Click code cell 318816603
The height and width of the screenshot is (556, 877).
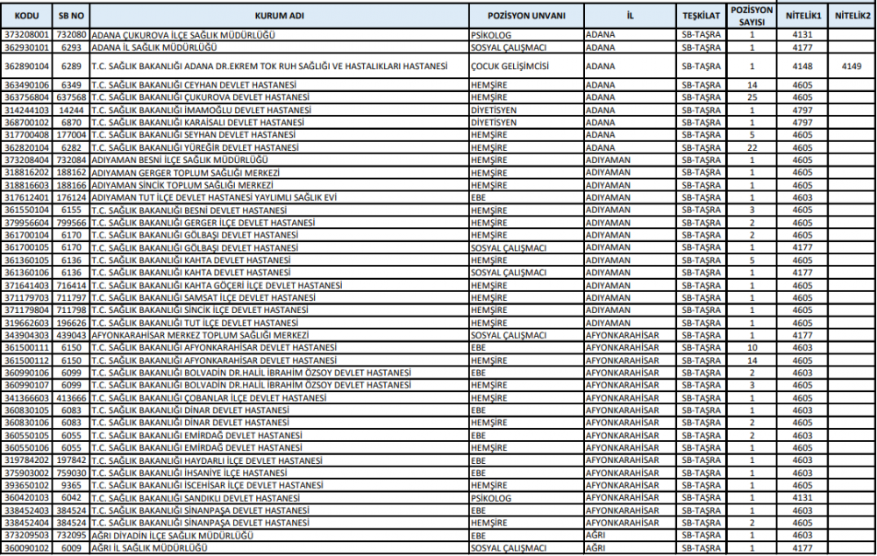[x=27, y=185]
